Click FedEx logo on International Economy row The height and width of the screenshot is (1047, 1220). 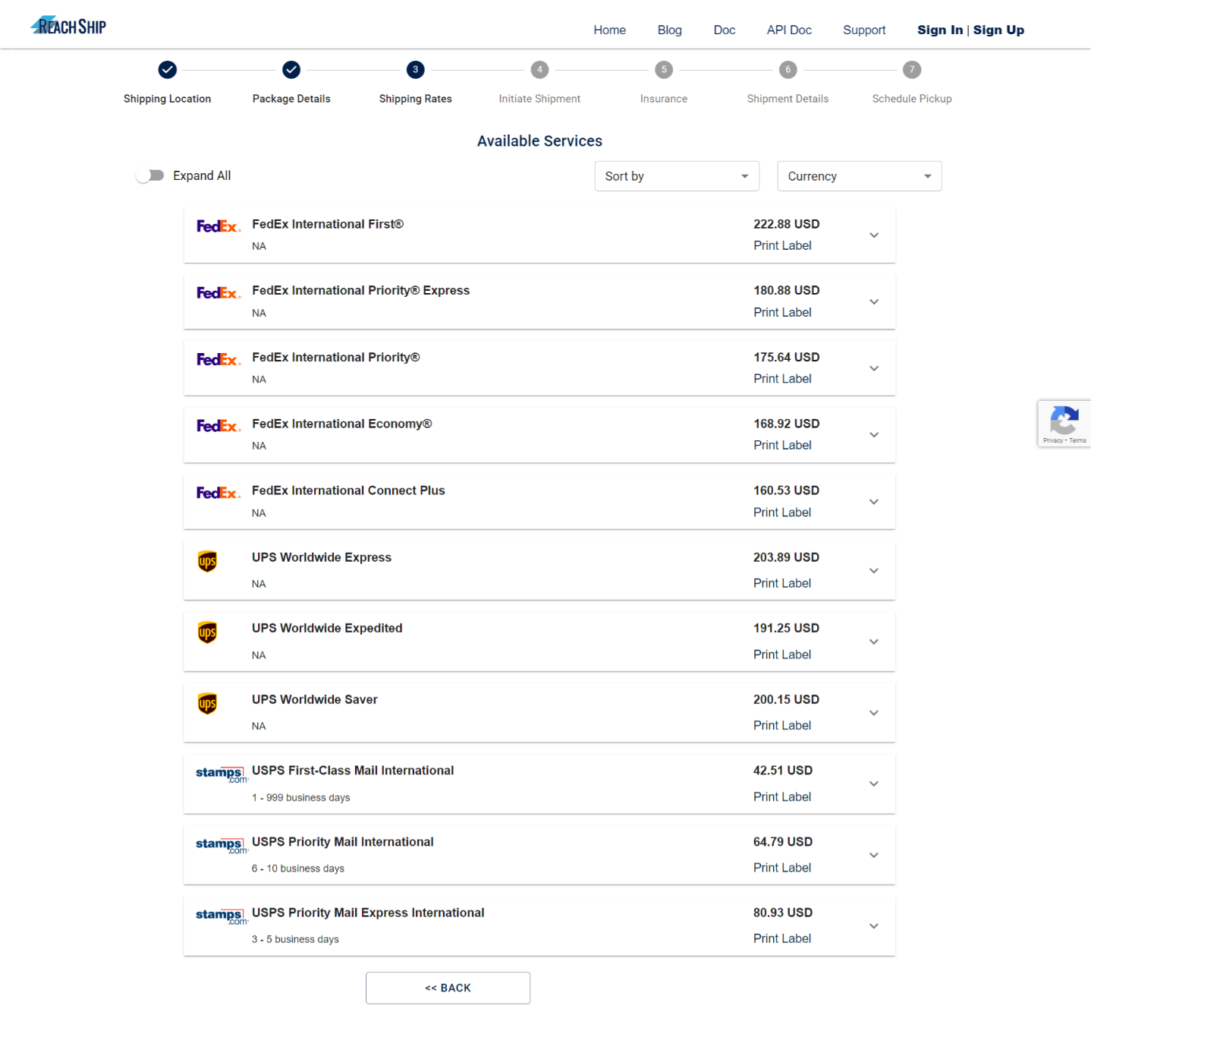click(x=219, y=426)
